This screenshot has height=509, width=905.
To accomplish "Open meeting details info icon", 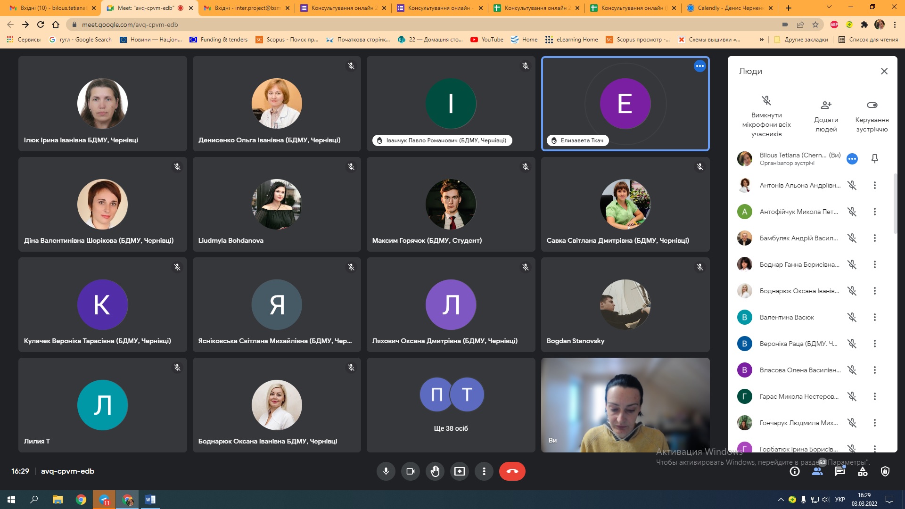I will point(795,471).
